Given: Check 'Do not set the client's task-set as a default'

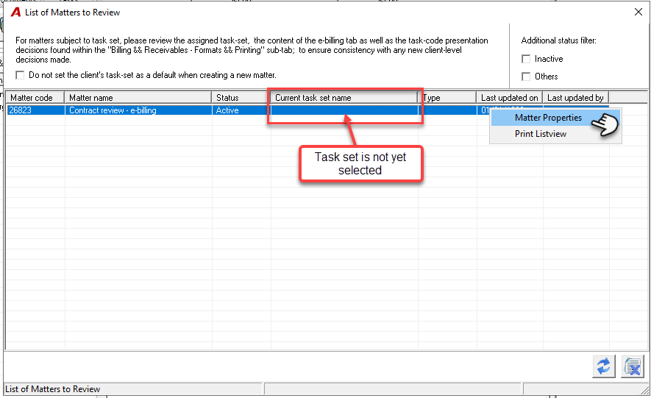Looking at the screenshot, I should 20,75.
